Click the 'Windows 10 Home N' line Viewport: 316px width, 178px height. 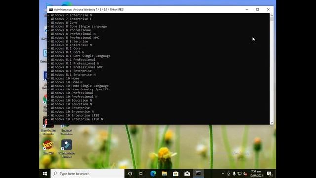(67, 82)
